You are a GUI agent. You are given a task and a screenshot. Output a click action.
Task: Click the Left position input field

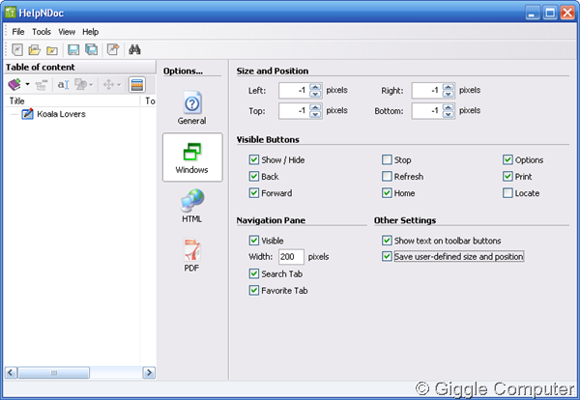pos(294,90)
